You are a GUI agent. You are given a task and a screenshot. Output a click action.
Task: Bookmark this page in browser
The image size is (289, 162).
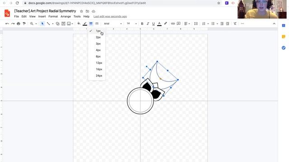coord(219,3)
